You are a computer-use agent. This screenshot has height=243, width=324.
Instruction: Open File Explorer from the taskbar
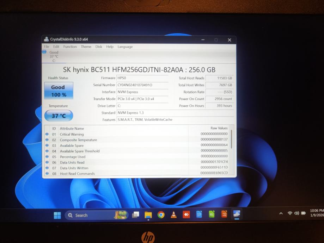[x=148, y=215]
